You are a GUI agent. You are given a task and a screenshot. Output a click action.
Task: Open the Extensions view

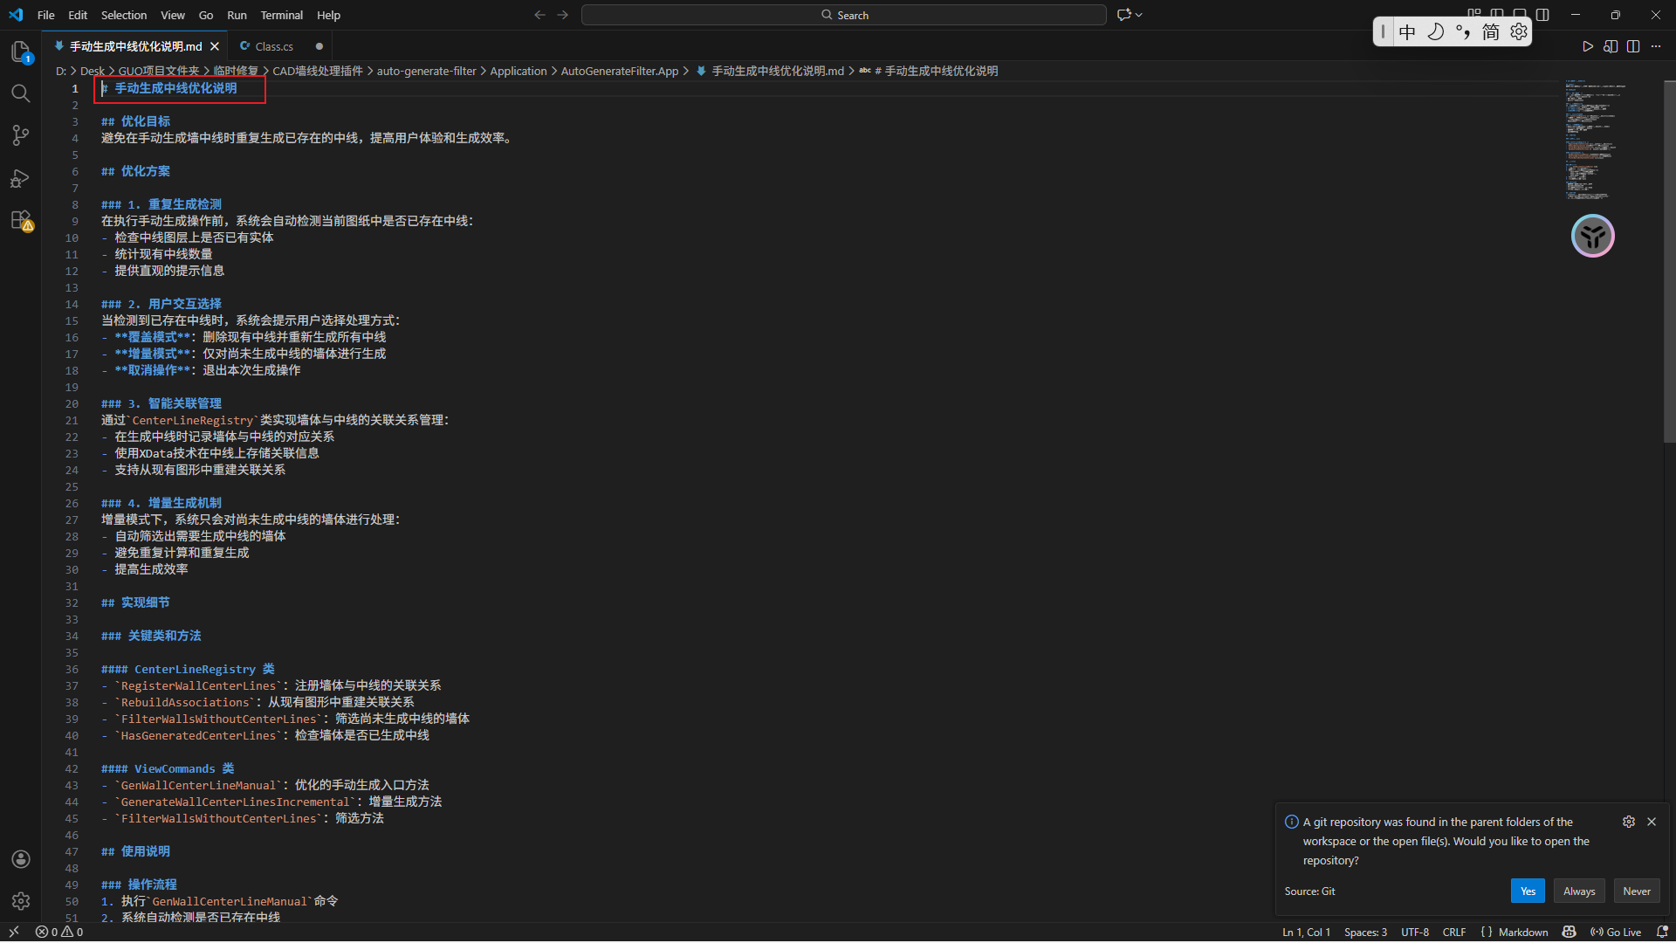pyautogui.click(x=21, y=220)
